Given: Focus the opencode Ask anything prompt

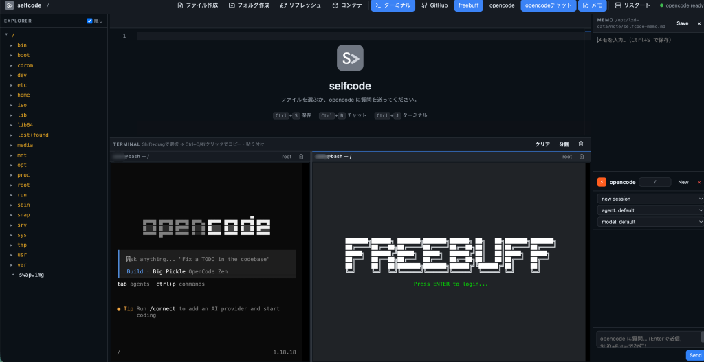Looking at the screenshot, I should [208, 259].
